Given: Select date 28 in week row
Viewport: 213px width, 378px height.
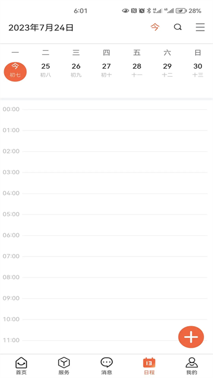Looking at the screenshot, I should pos(137,70).
